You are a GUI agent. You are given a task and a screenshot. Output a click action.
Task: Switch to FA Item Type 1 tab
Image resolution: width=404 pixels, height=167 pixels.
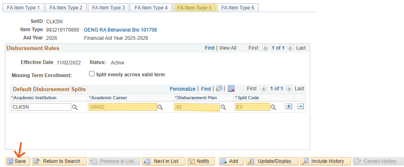pos(23,8)
